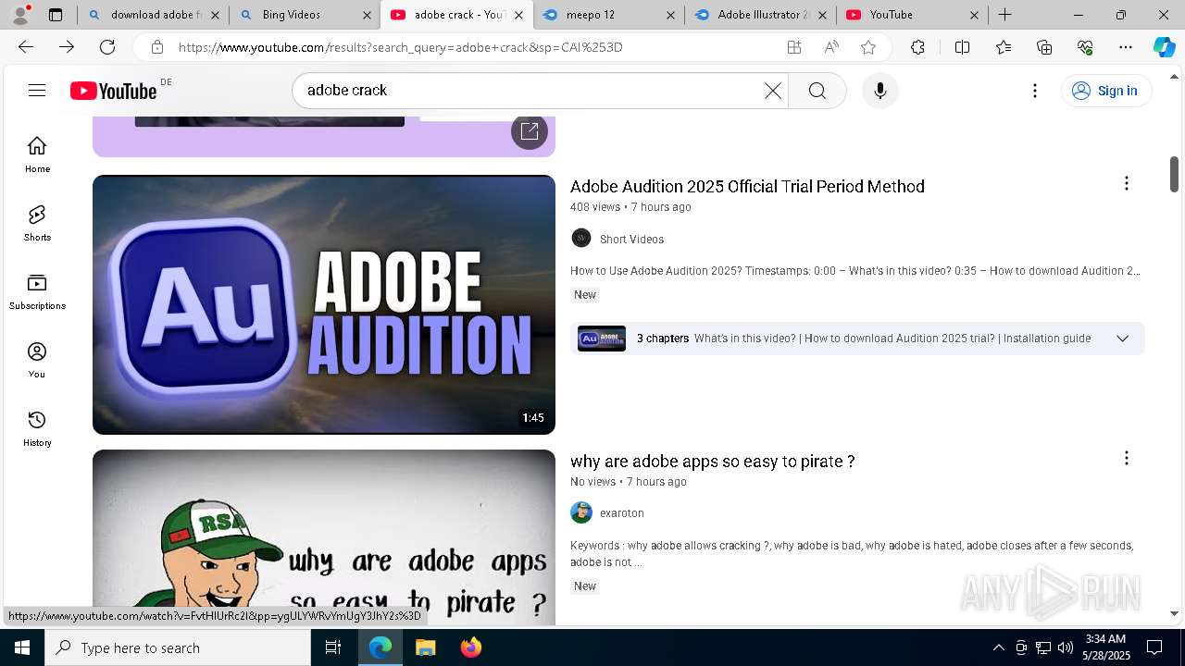Open the volume control in system tray
Image resolution: width=1185 pixels, height=666 pixels.
point(1065,647)
